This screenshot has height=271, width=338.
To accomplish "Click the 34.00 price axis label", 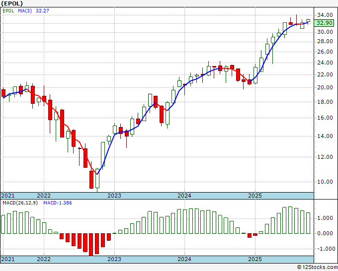I will pyautogui.click(x=325, y=15).
